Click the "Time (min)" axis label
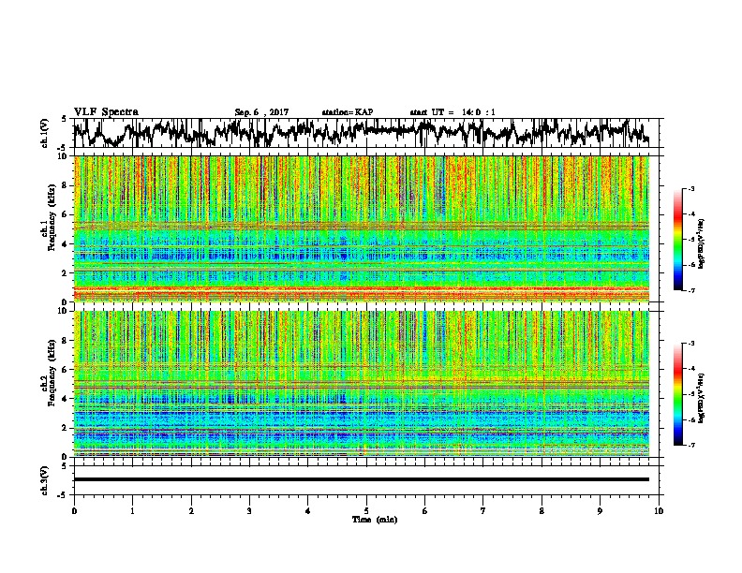Image resolution: width=742 pixels, height=573 pixels. coord(375,520)
